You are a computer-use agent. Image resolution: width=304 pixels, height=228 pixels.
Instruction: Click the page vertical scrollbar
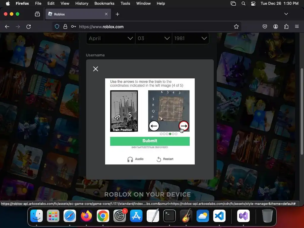(x=302, y=112)
